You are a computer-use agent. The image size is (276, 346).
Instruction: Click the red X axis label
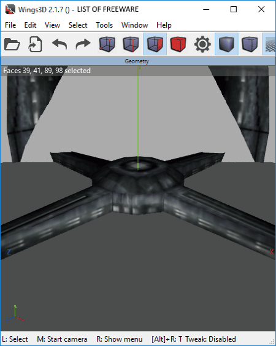click(x=271, y=251)
